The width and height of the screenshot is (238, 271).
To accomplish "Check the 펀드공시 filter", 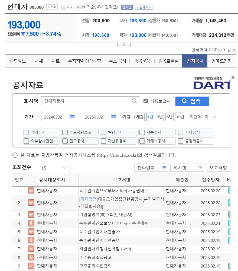I will pos(65,141).
